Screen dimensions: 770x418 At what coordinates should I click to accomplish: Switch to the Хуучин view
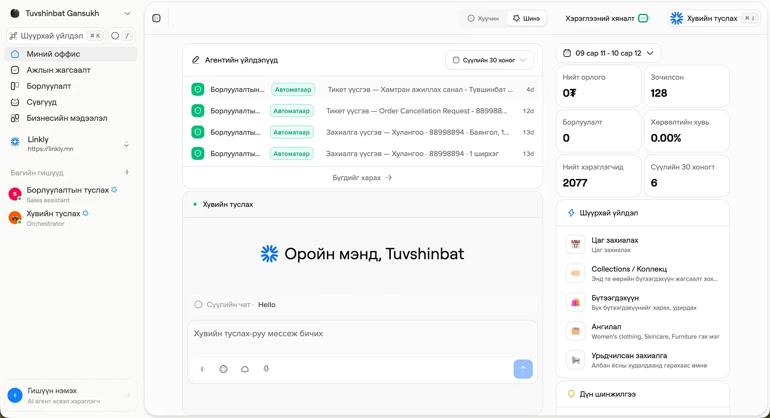pos(483,18)
